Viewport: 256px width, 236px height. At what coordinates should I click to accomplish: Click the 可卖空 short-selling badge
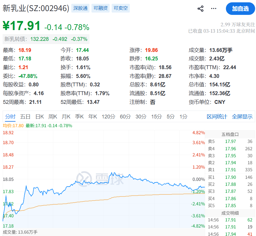click(x=120, y=8)
